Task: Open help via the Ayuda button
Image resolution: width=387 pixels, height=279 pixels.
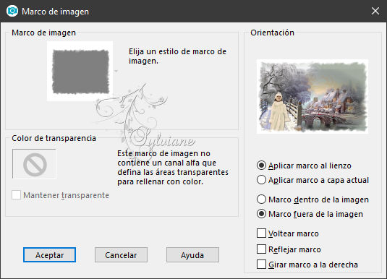Action: [192, 255]
